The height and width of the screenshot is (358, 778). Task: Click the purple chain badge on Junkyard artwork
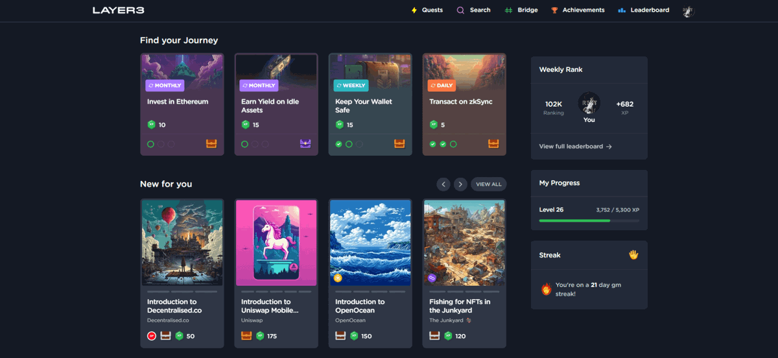click(x=432, y=278)
